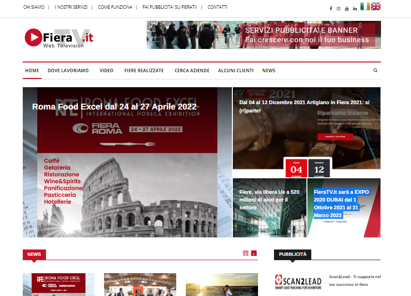
Task: Open the Roma Food Excel headline article
Action: tap(114, 107)
